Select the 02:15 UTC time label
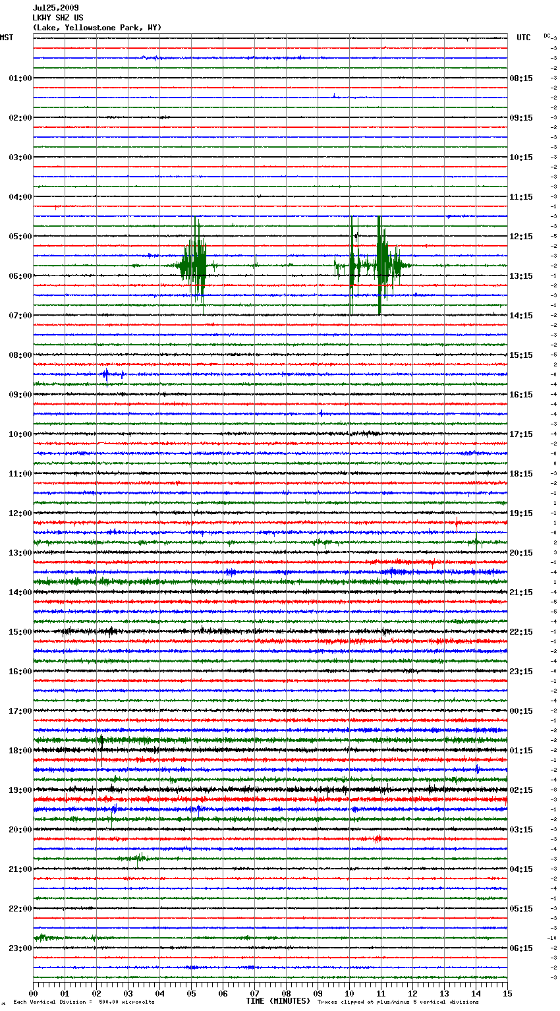The height and width of the screenshot is (1011, 560). tap(521, 790)
